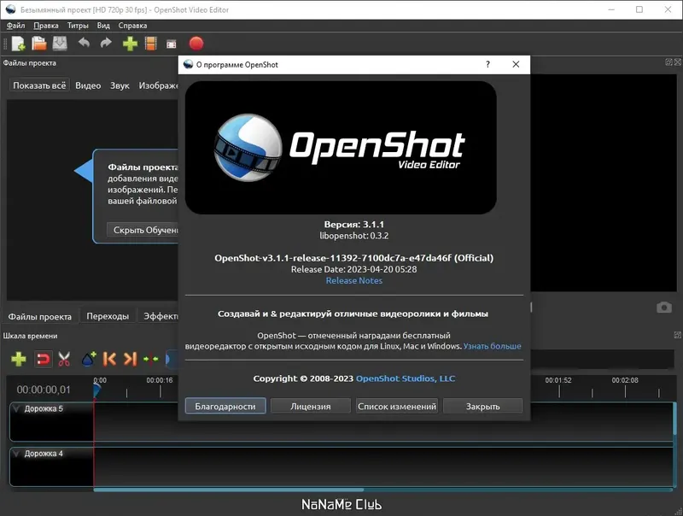Viewport: 683px width, 516px height.
Task: Click the help question mark in About dialog
Action: 487,65
